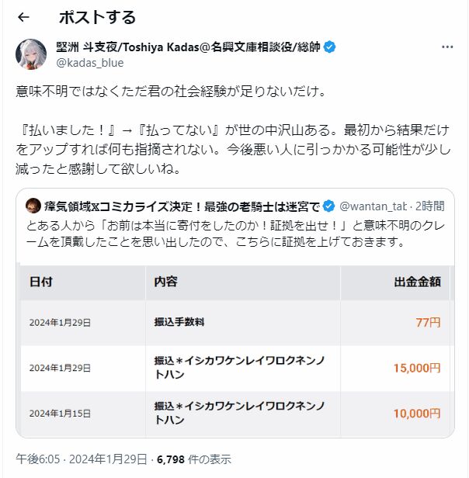
Task: Click the author display name 堅洲 斗支夜
Action: click(x=82, y=47)
